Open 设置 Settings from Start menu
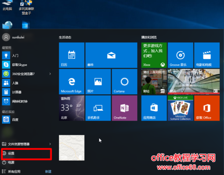Image resolution: width=224 pixels, height=175 pixels. (x=27, y=153)
